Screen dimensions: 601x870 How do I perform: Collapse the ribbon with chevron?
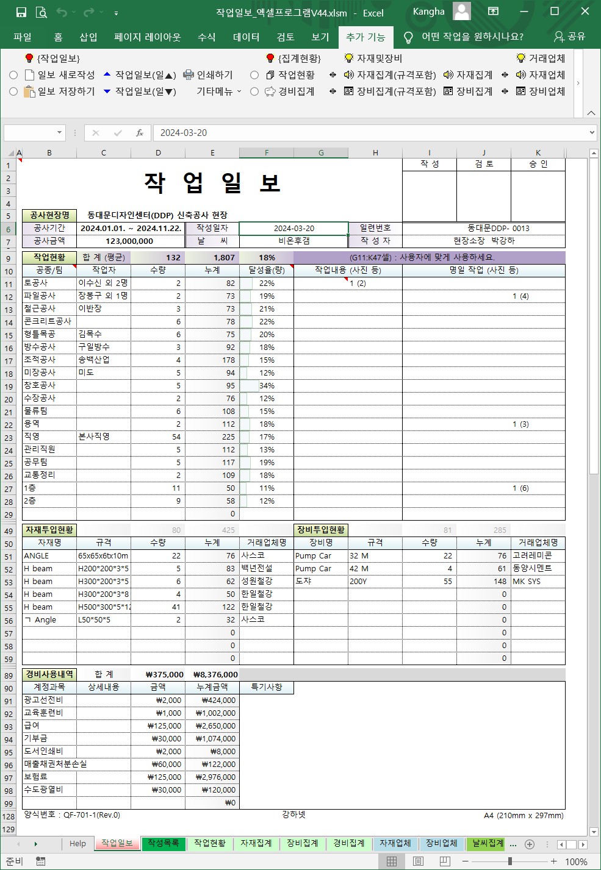(x=591, y=113)
